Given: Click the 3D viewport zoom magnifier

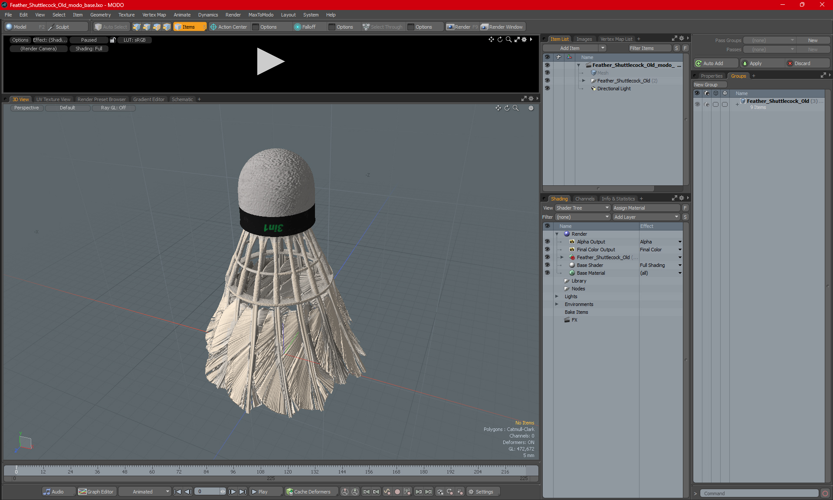Looking at the screenshot, I should tap(516, 108).
